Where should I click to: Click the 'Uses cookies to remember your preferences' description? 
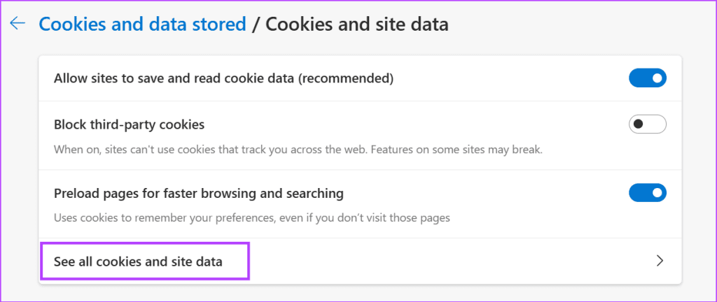pyautogui.click(x=252, y=217)
